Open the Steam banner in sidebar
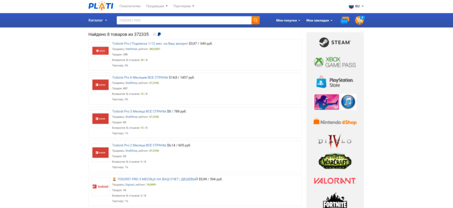Image resolution: width=453 pixels, height=208 pixels. pyautogui.click(x=335, y=42)
